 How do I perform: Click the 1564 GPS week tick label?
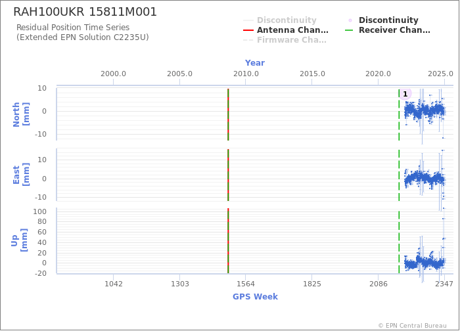(x=246, y=284)
